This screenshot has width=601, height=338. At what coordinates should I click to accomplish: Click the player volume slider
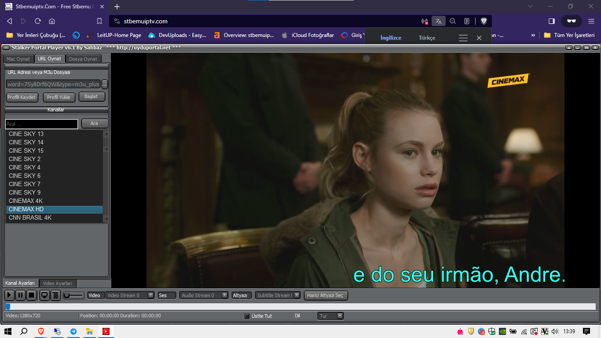click(x=73, y=295)
